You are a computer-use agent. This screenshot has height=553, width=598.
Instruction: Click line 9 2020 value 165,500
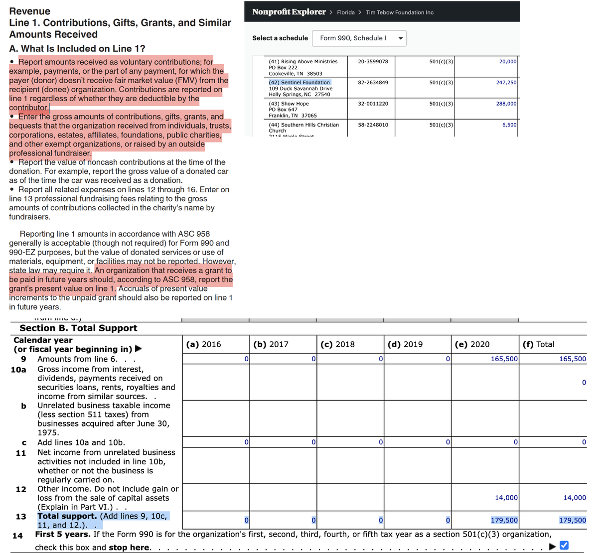[x=504, y=359]
